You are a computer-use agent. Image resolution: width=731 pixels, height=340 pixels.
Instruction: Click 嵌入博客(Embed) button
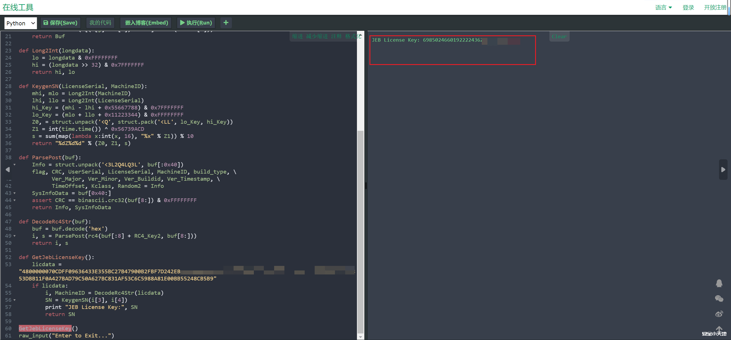146,23
